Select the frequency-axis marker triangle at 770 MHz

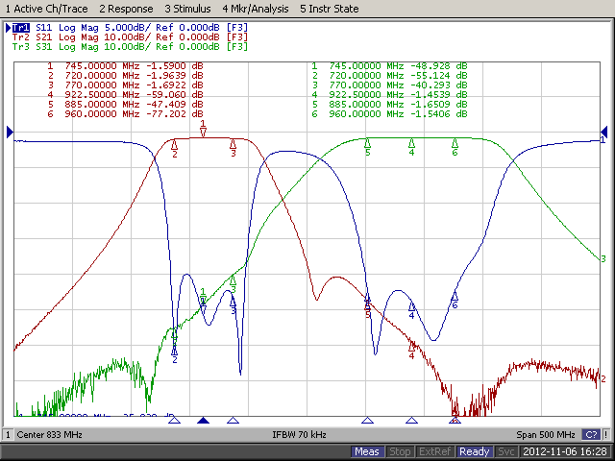click(233, 421)
